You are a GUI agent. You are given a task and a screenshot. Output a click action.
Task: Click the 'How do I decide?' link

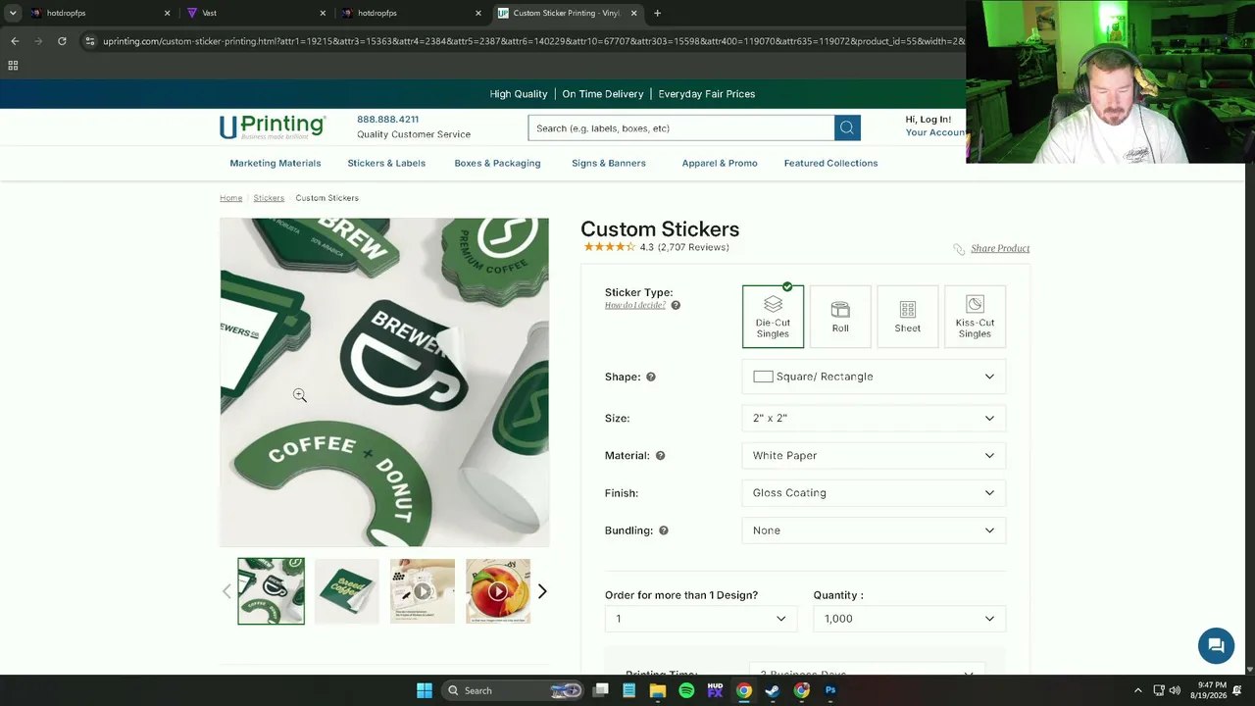(635, 305)
